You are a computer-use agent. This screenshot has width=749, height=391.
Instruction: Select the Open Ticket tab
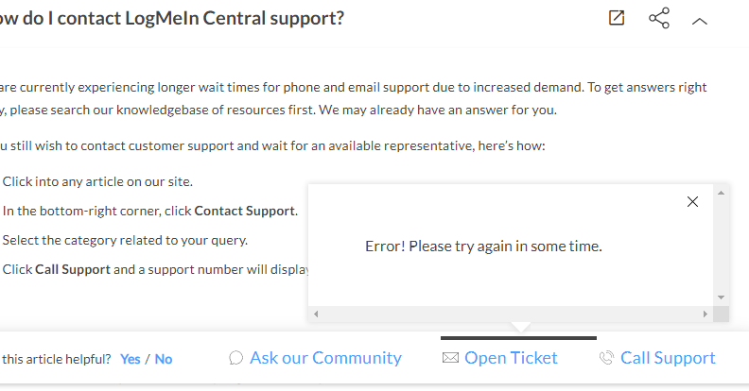click(x=511, y=358)
